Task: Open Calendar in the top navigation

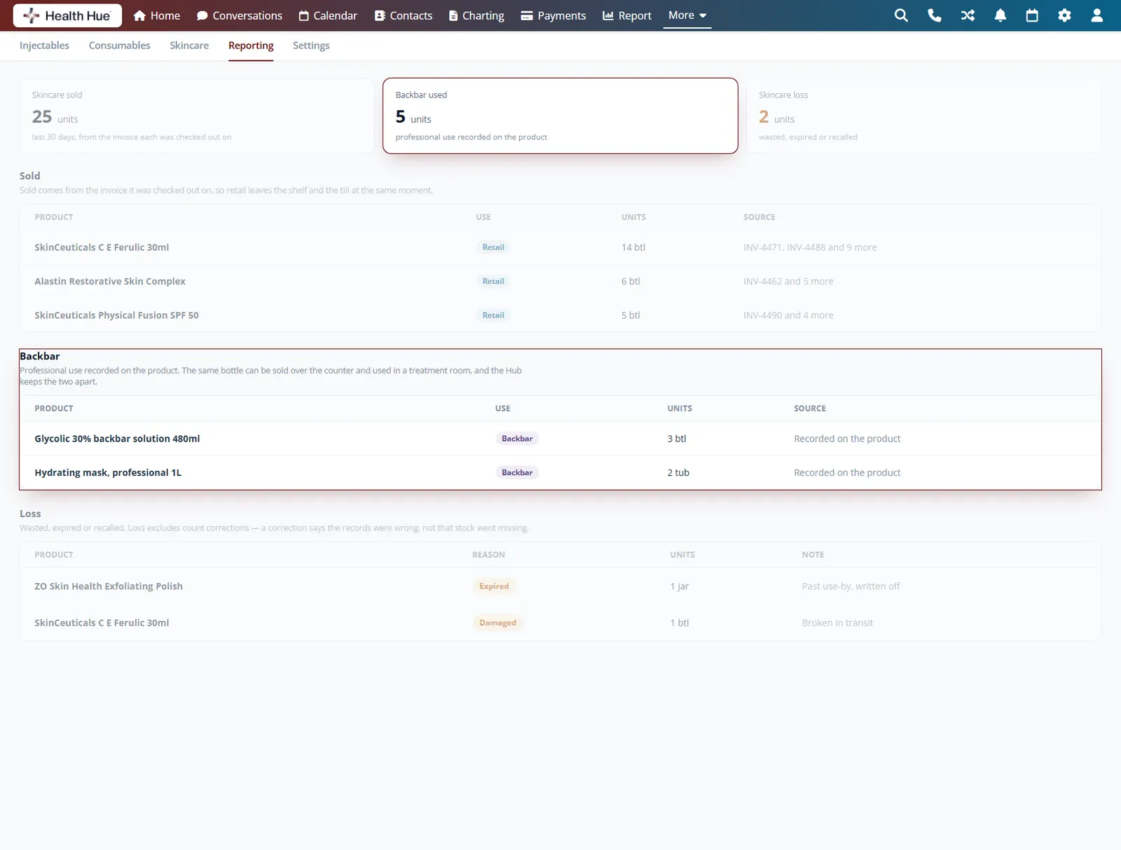Action: (x=328, y=15)
